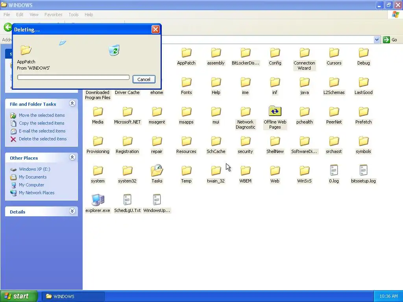Select the Offline Web Pages folder icon

click(x=275, y=111)
